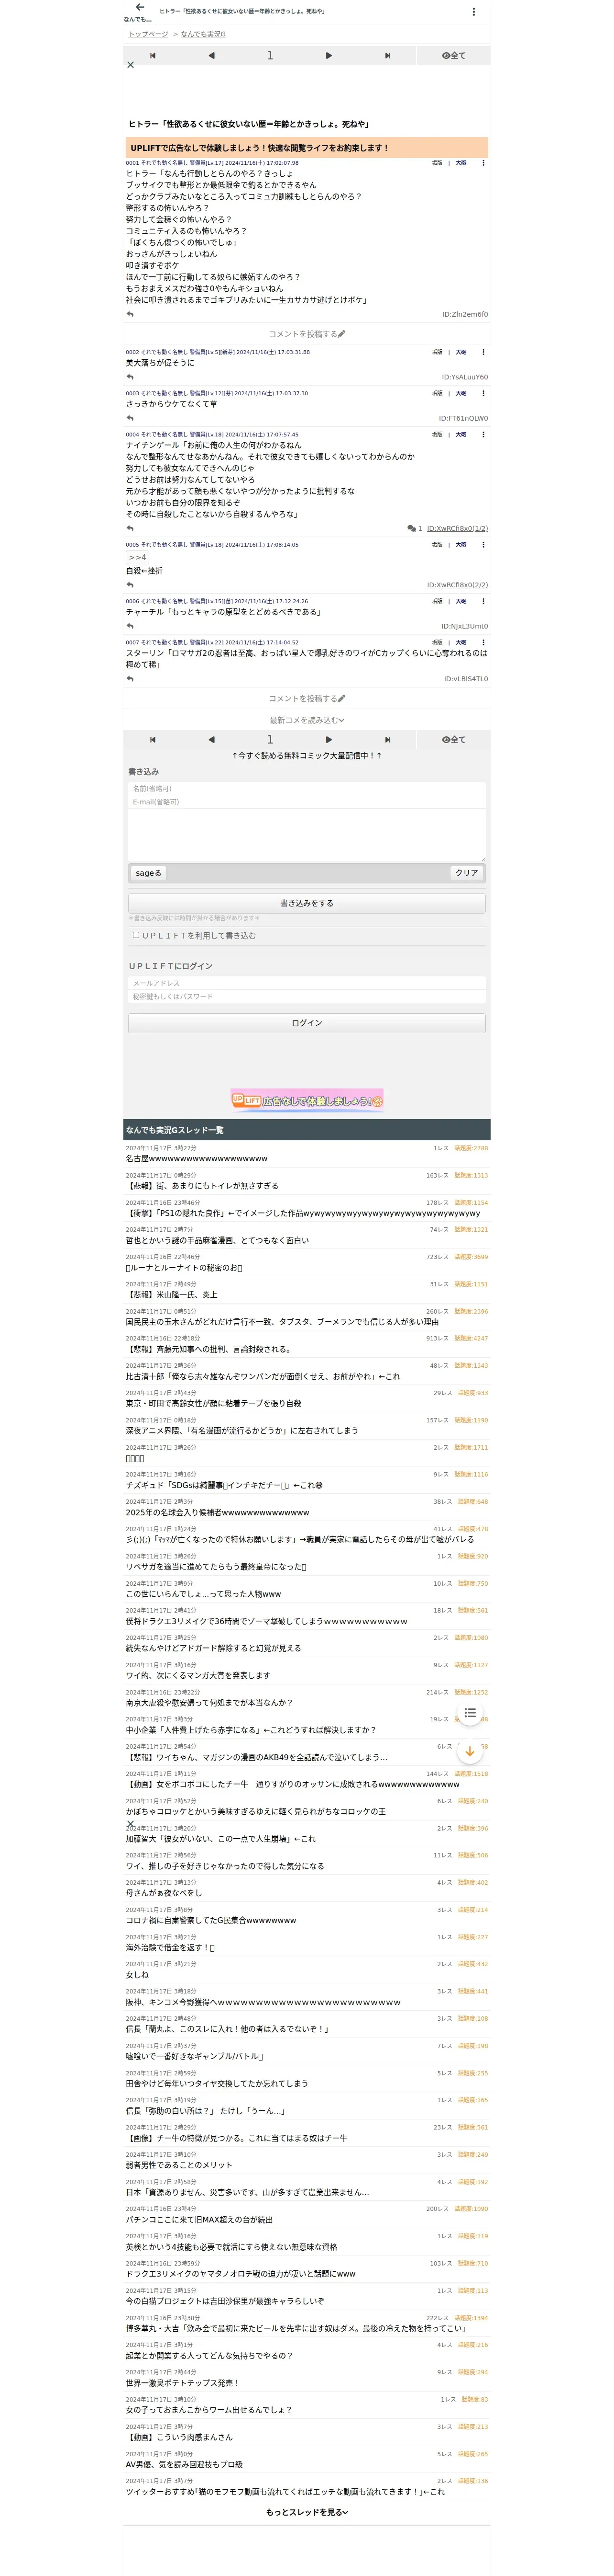Image resolution: width=614 pixels, height=2576 pixels.
Task: Open なんでも実況G breadcrumb link
Action: click(203, 34)
